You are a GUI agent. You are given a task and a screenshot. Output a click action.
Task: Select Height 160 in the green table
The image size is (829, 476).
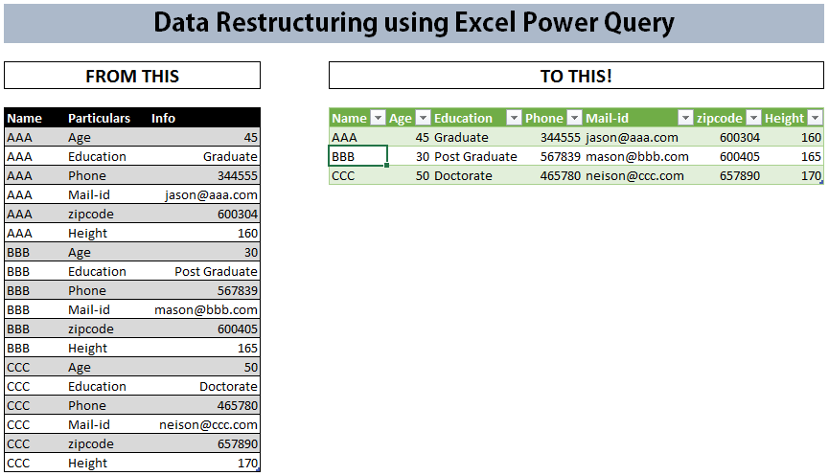[811, 137]
